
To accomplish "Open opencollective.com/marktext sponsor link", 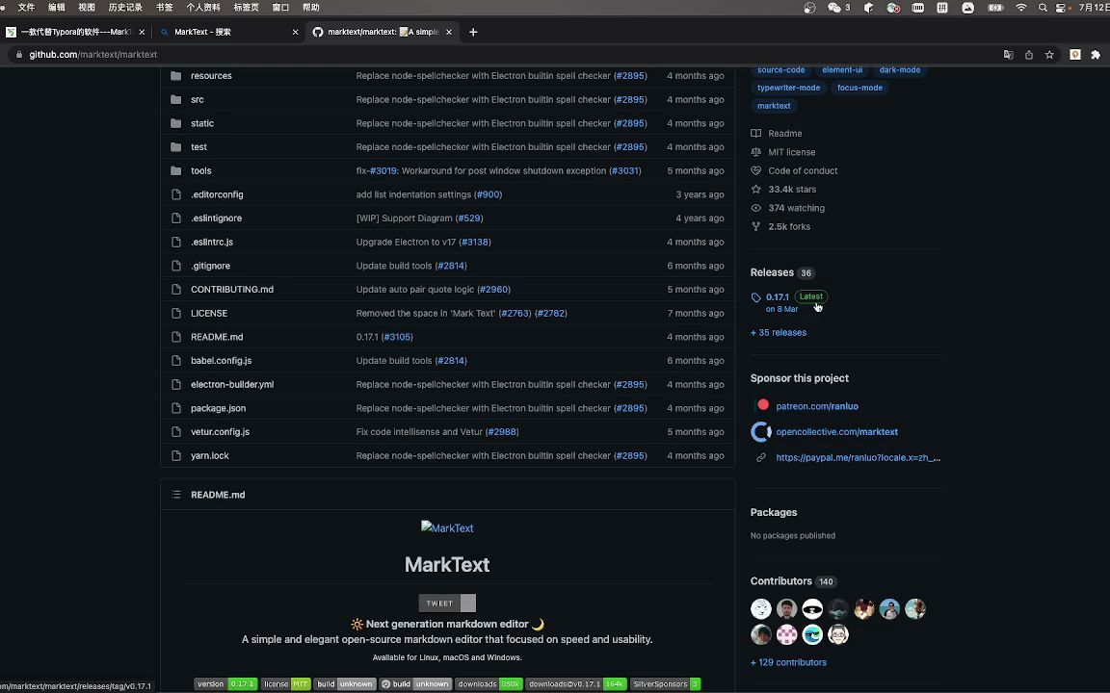I will coord(836,432).
